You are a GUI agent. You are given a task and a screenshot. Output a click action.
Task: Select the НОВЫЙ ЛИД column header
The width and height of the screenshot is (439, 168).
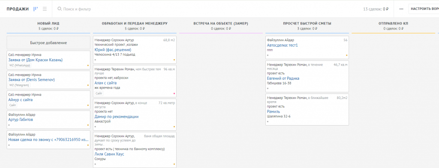click(x=48, y=24)
